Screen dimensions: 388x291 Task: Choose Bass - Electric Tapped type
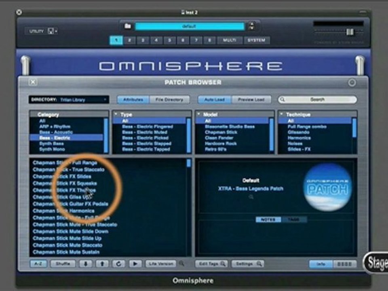(x=146, y=149)
